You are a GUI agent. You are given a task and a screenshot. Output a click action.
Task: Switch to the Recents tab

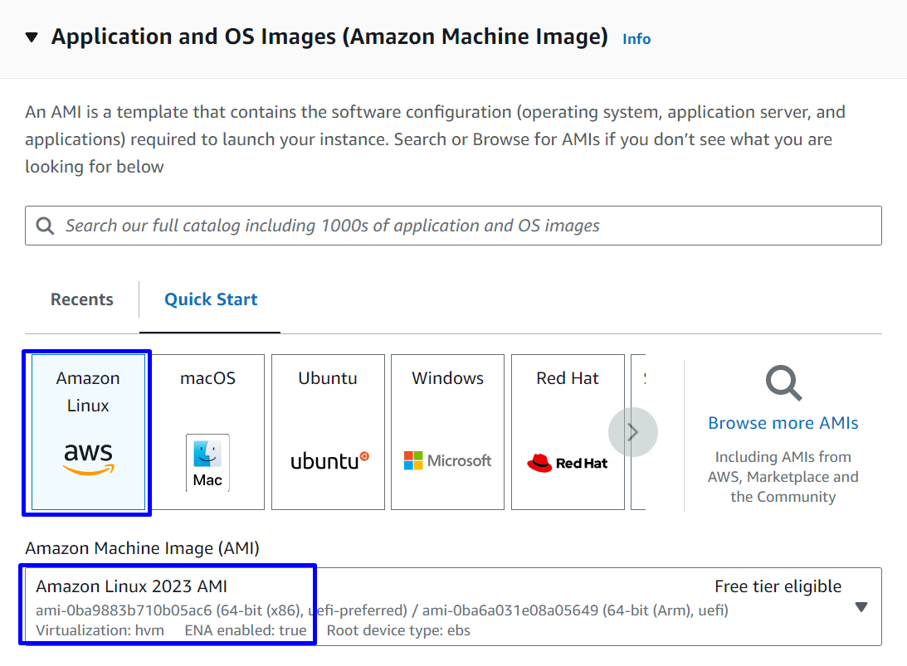click(81, 299)
